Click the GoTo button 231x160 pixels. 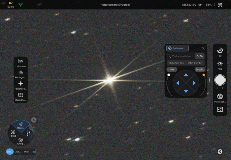coord(200,56)
